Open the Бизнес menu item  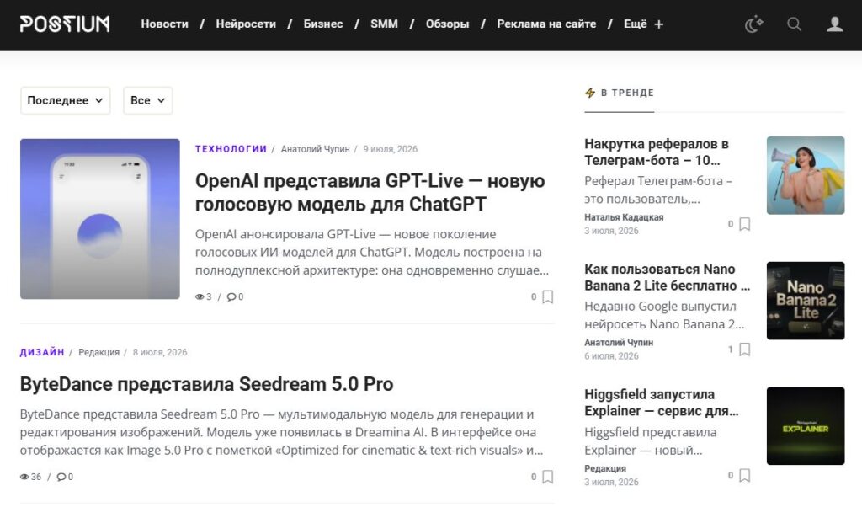pos(323,24)
